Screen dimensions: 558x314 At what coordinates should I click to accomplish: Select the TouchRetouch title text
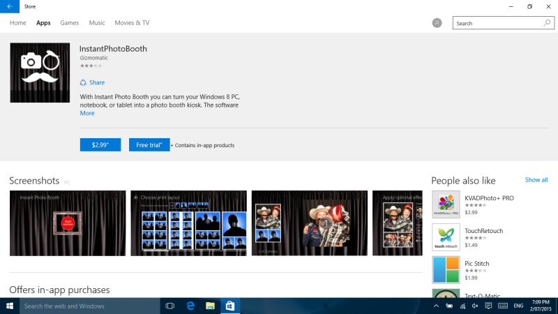coord(484,231)
